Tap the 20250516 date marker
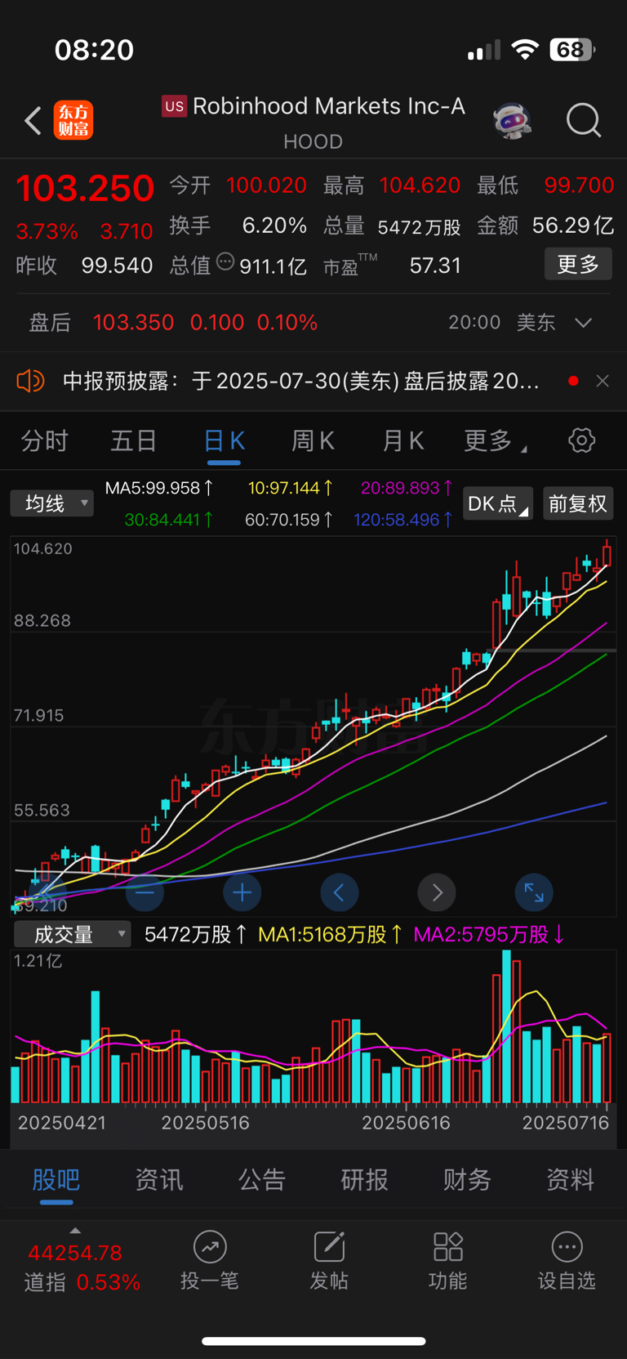627x1359 pixels. click(205, 1123)
